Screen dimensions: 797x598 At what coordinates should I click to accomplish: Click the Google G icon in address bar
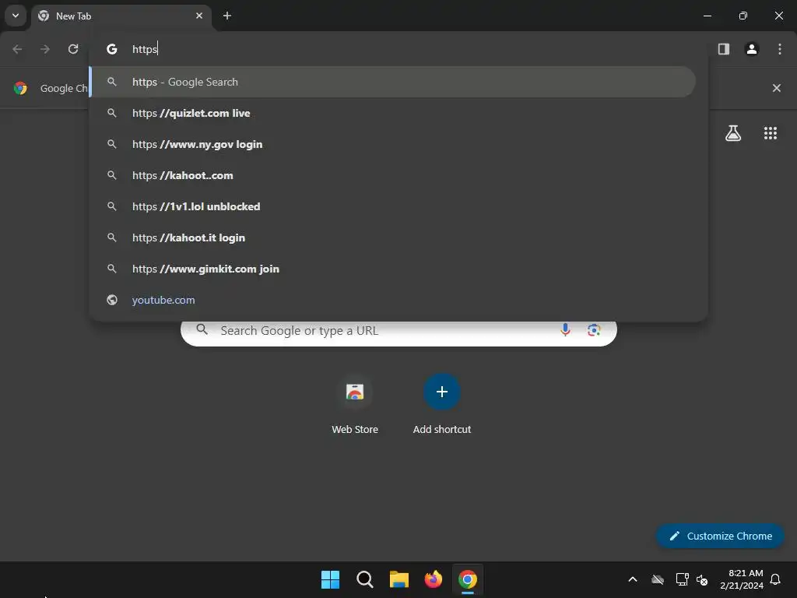coord(112,49)
